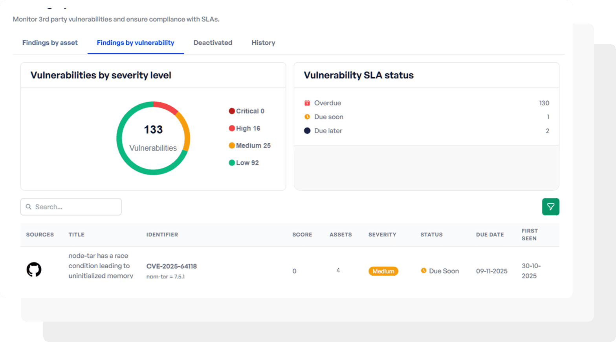Click the Vulnerability SLA status heading
This screenshot has width=616, height=342.
click(359, 75)
